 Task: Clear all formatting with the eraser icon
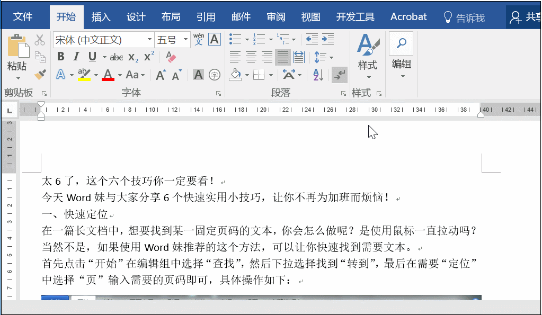coord(170,57)
